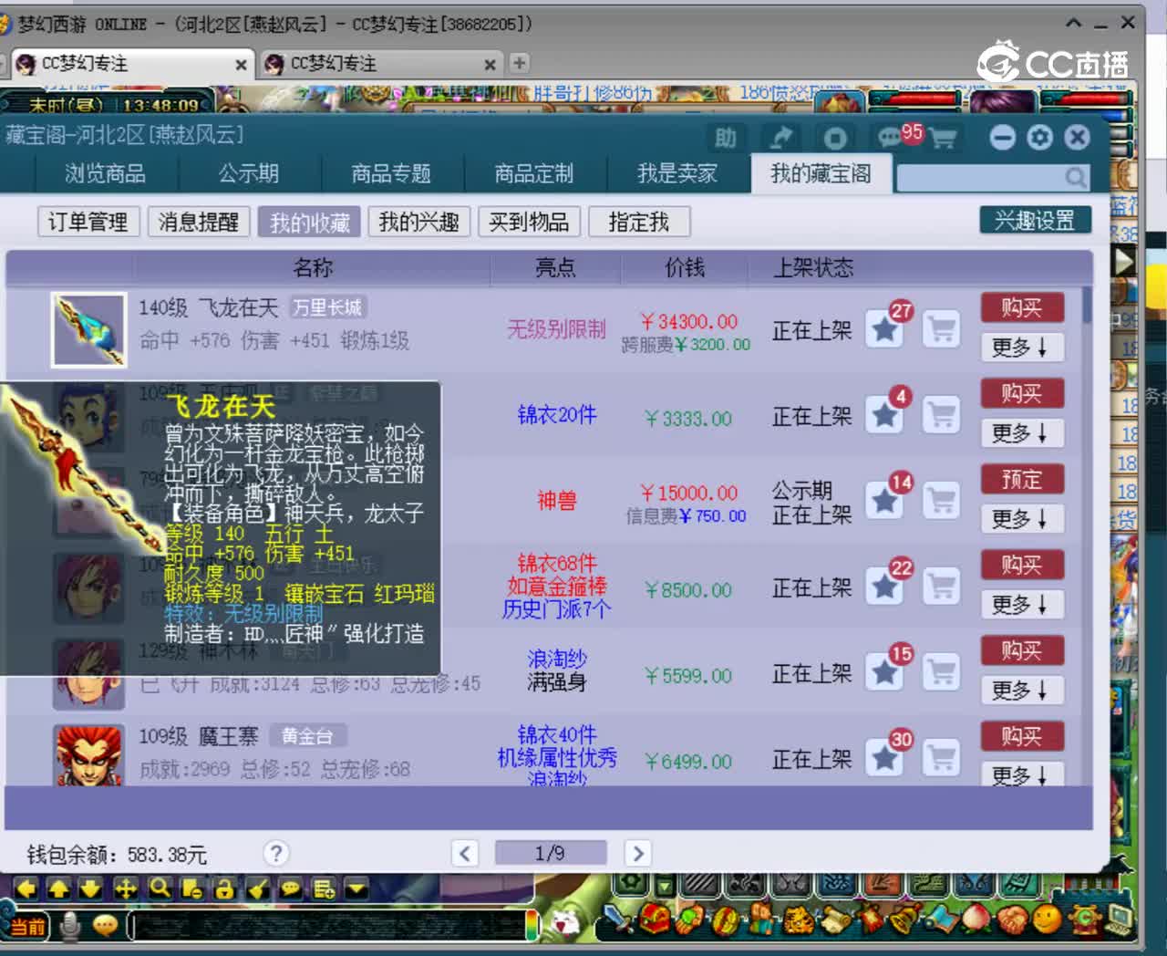Image resolution: width=1167 pixels, height=956 pixels.
Task: Click the sword attack icon in game bar
Action: tap(617, 919)
